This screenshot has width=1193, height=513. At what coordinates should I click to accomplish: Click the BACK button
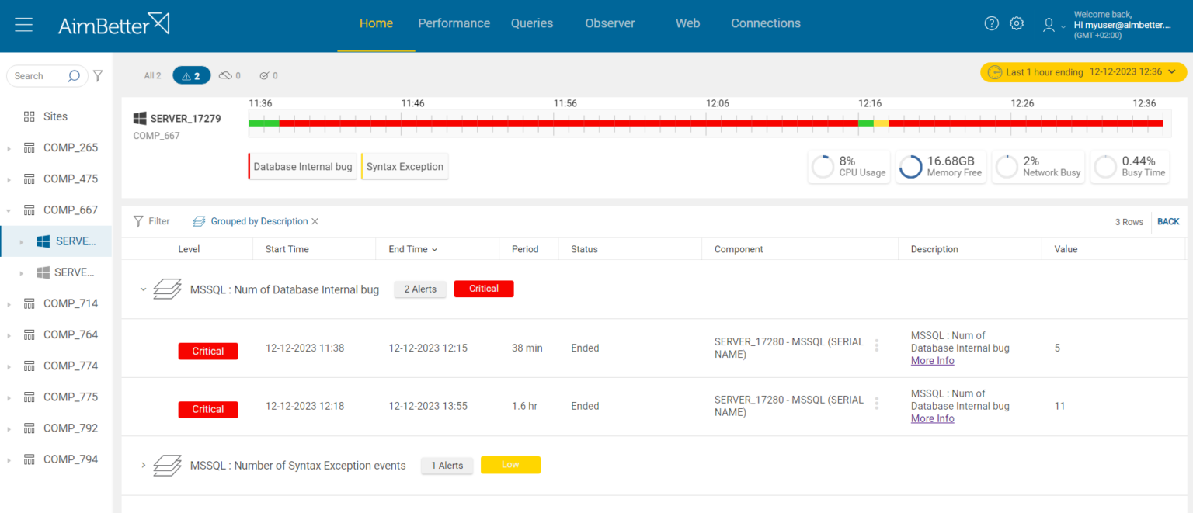pyautogui.click(x=1168, y=221)
